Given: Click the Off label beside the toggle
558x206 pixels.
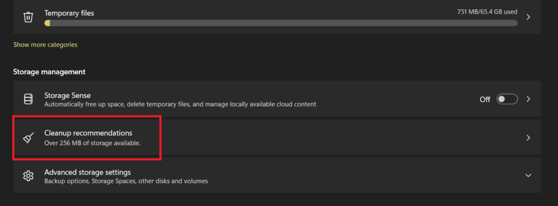Looking at the screenshot, I should [485, 99].
